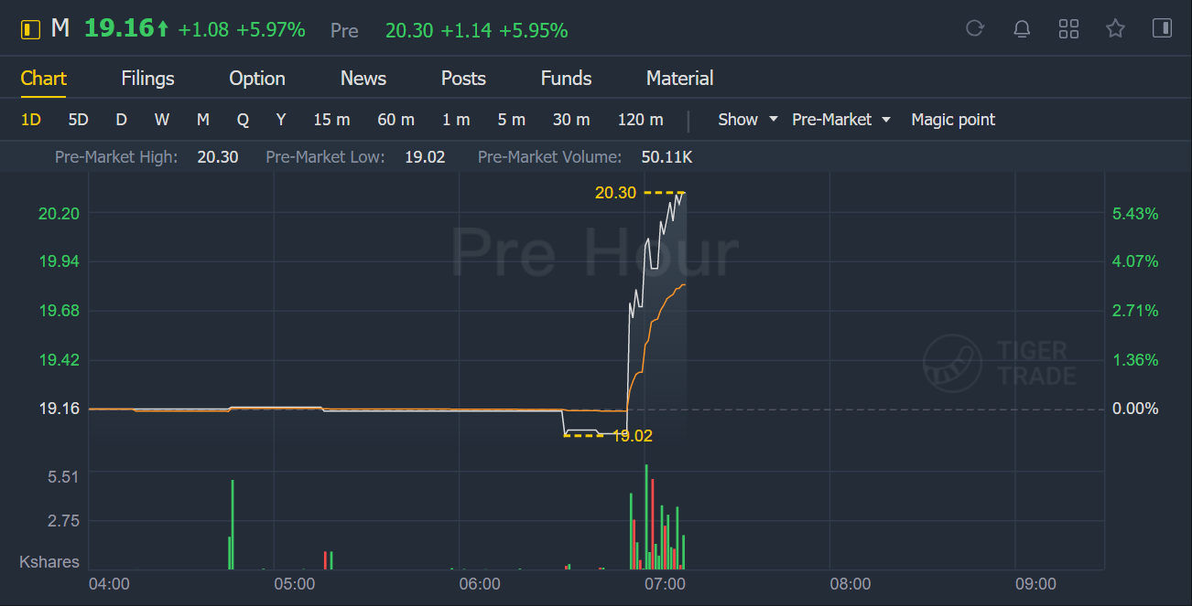Open the Pre-Market dropdown
The height and width of the screenshot is (606, 1192).
click(x=840, y=120)
